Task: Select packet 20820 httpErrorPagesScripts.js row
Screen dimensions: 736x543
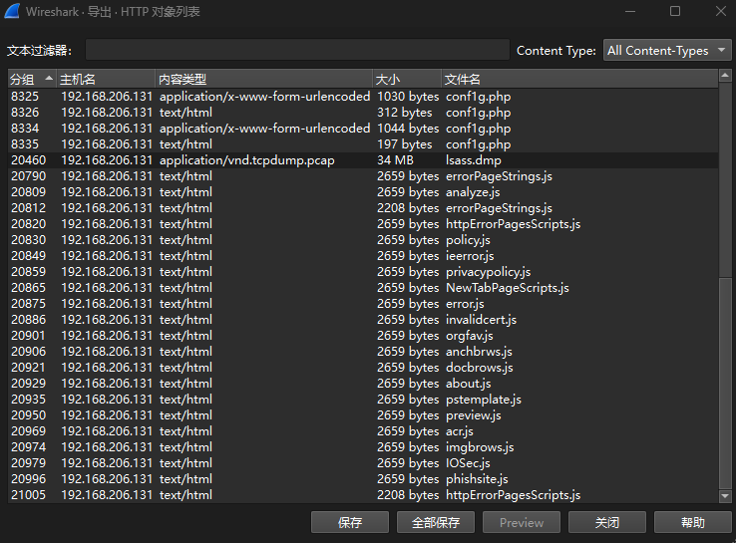Action: coord(363,224)
